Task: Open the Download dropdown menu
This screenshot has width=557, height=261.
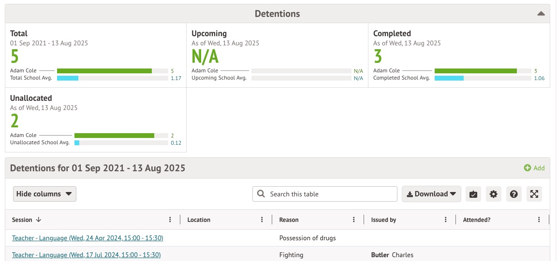Action: click(x=431, y=194)
